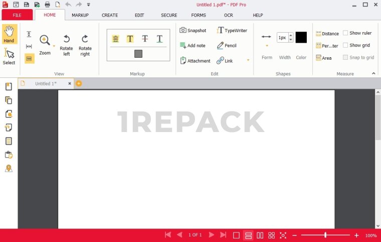The height and width of the screenshot is (242, 381).
Task: Toggle the Snap to grid checkbox
Action: coord(345,57)
